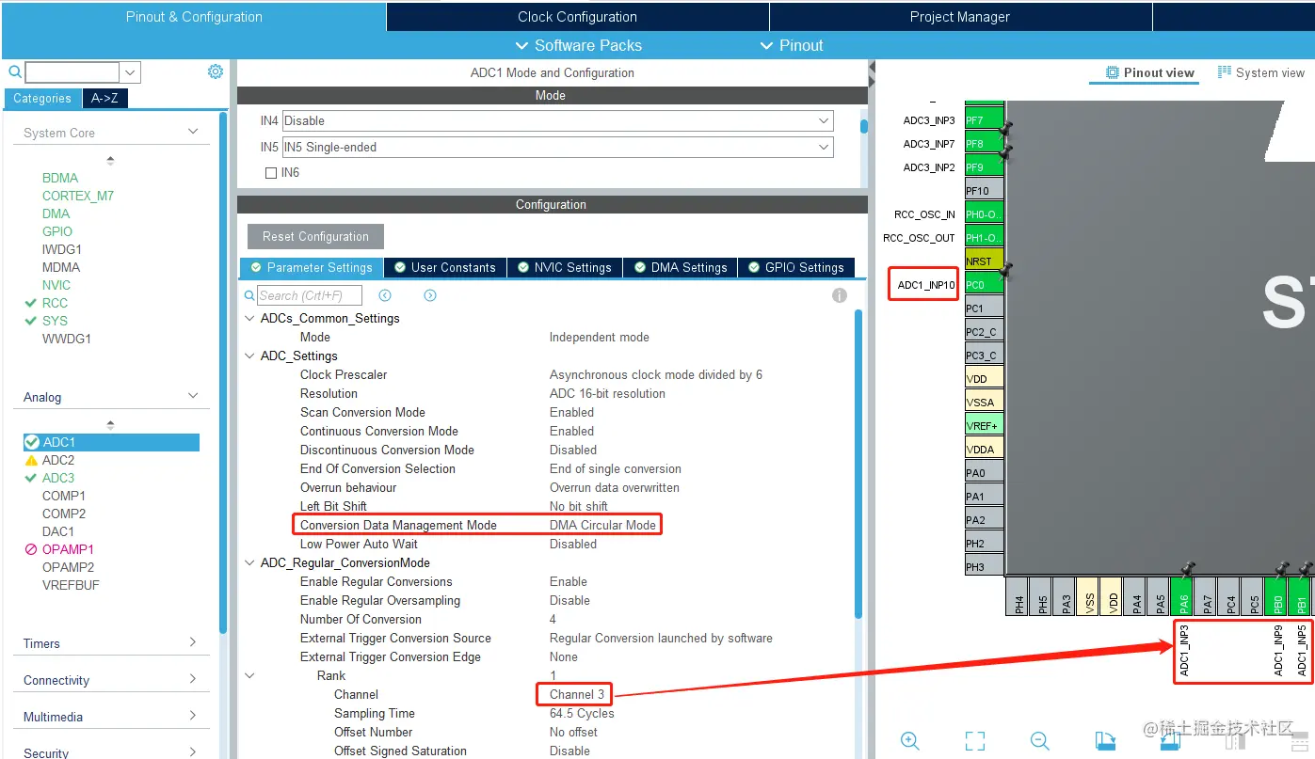Jump to next parameter search result

click(430, 295)
